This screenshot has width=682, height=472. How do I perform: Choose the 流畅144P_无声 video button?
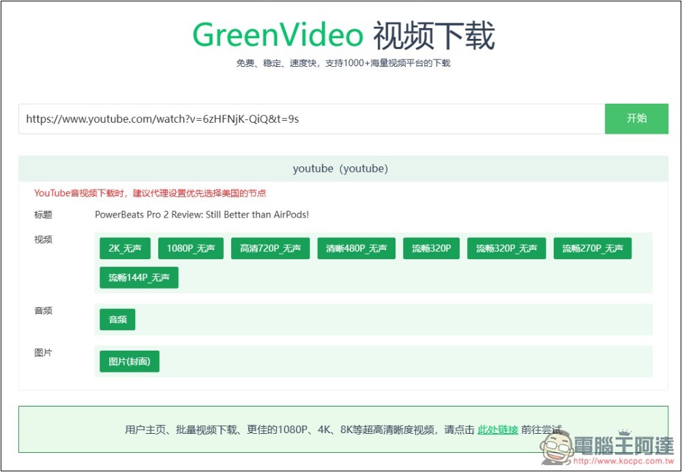coord(138,278)
